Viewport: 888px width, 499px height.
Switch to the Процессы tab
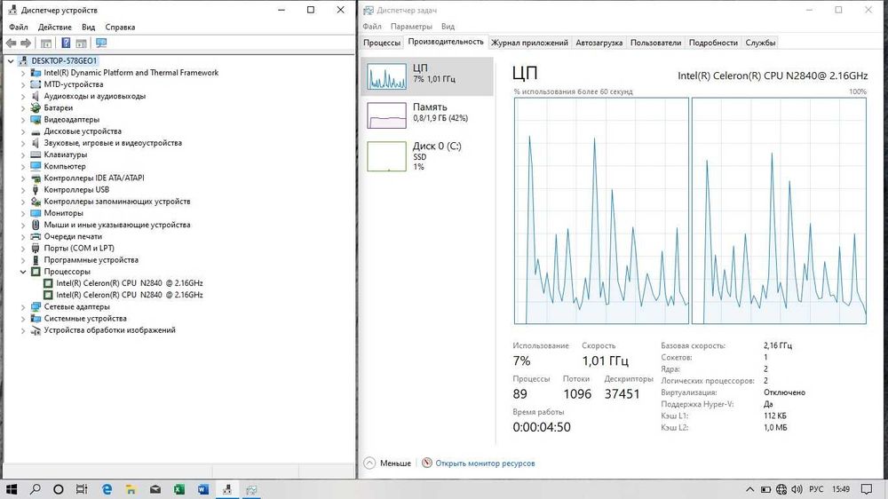pyautogui.click(x=382, y=43)
